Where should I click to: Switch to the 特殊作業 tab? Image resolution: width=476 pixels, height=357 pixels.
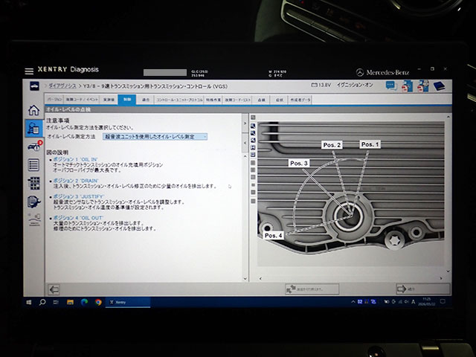point(213,100)
